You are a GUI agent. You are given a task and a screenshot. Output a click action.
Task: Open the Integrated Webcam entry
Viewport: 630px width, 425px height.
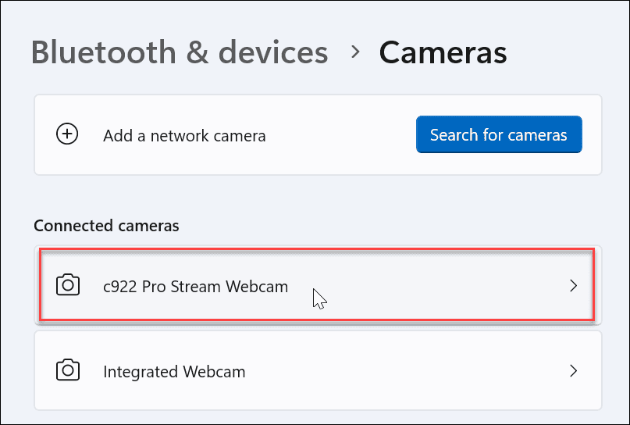click(x=318, y=370)
